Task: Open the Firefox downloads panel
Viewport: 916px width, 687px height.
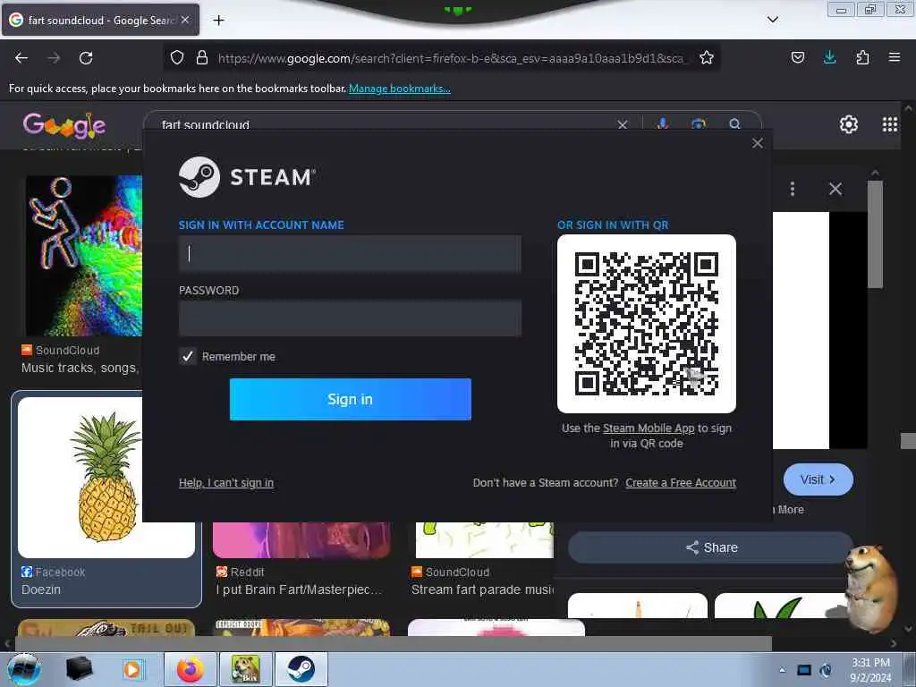Action: pyautogui.click(x=829, y=57)
